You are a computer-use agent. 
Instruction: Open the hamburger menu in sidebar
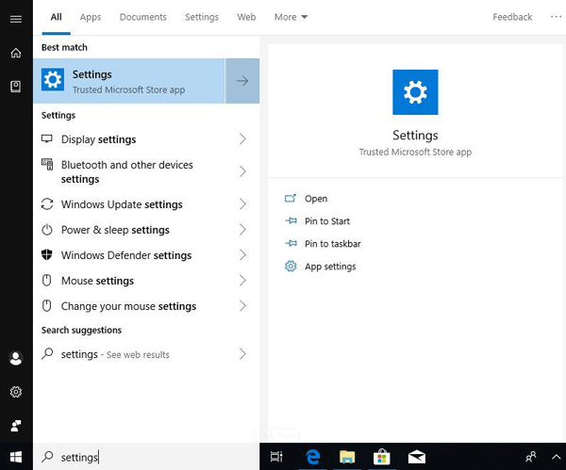16,19
